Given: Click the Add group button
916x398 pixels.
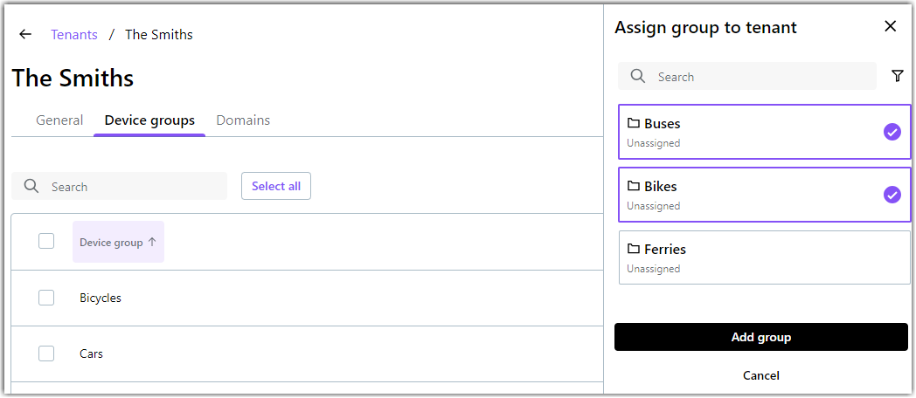Looking at the screenshot, I should coord(760,337).
